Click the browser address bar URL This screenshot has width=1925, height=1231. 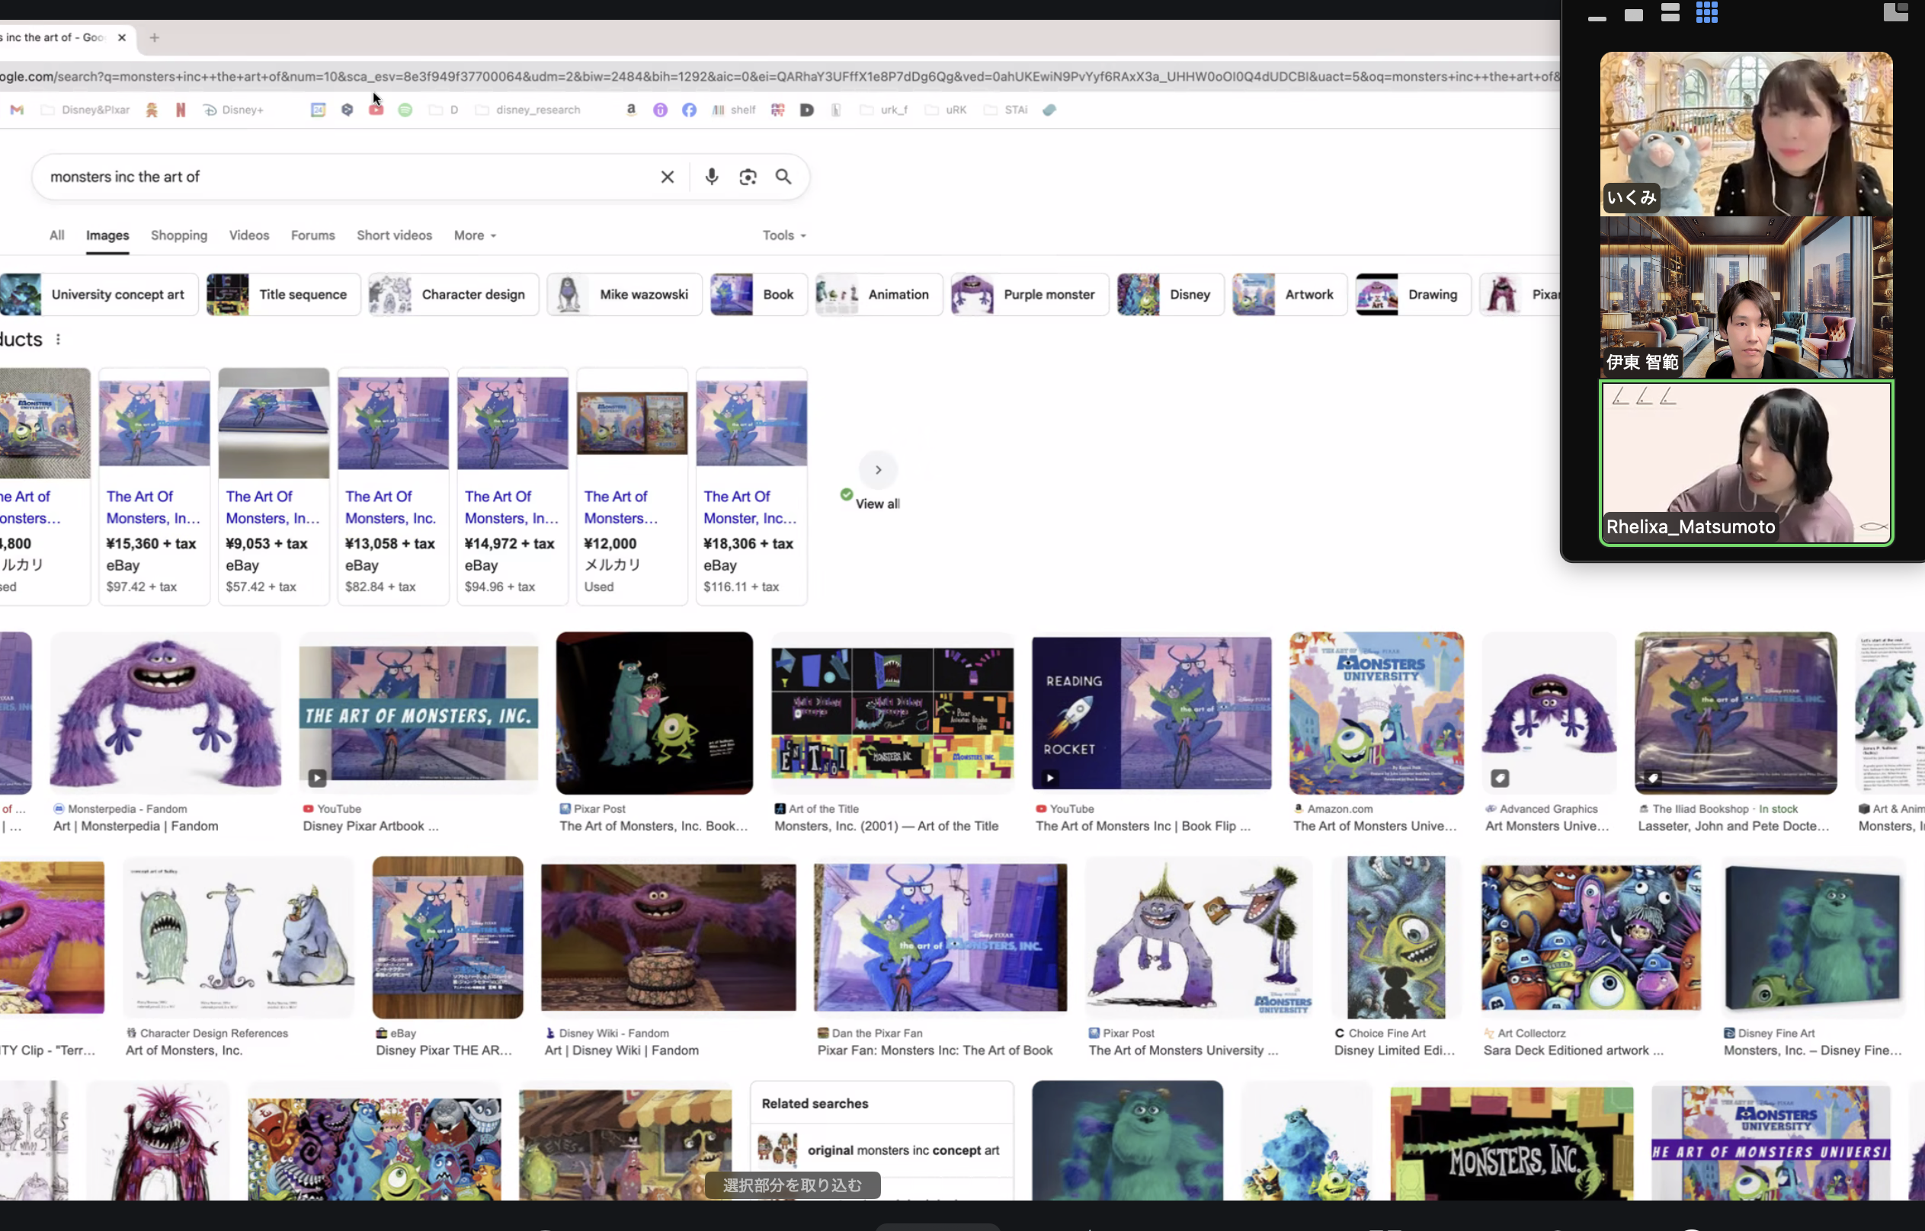point(780,77)
